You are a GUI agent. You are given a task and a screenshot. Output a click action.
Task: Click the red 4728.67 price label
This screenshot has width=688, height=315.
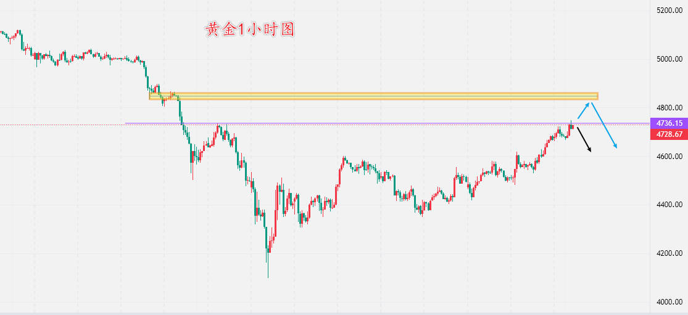(x=669, y=134)
